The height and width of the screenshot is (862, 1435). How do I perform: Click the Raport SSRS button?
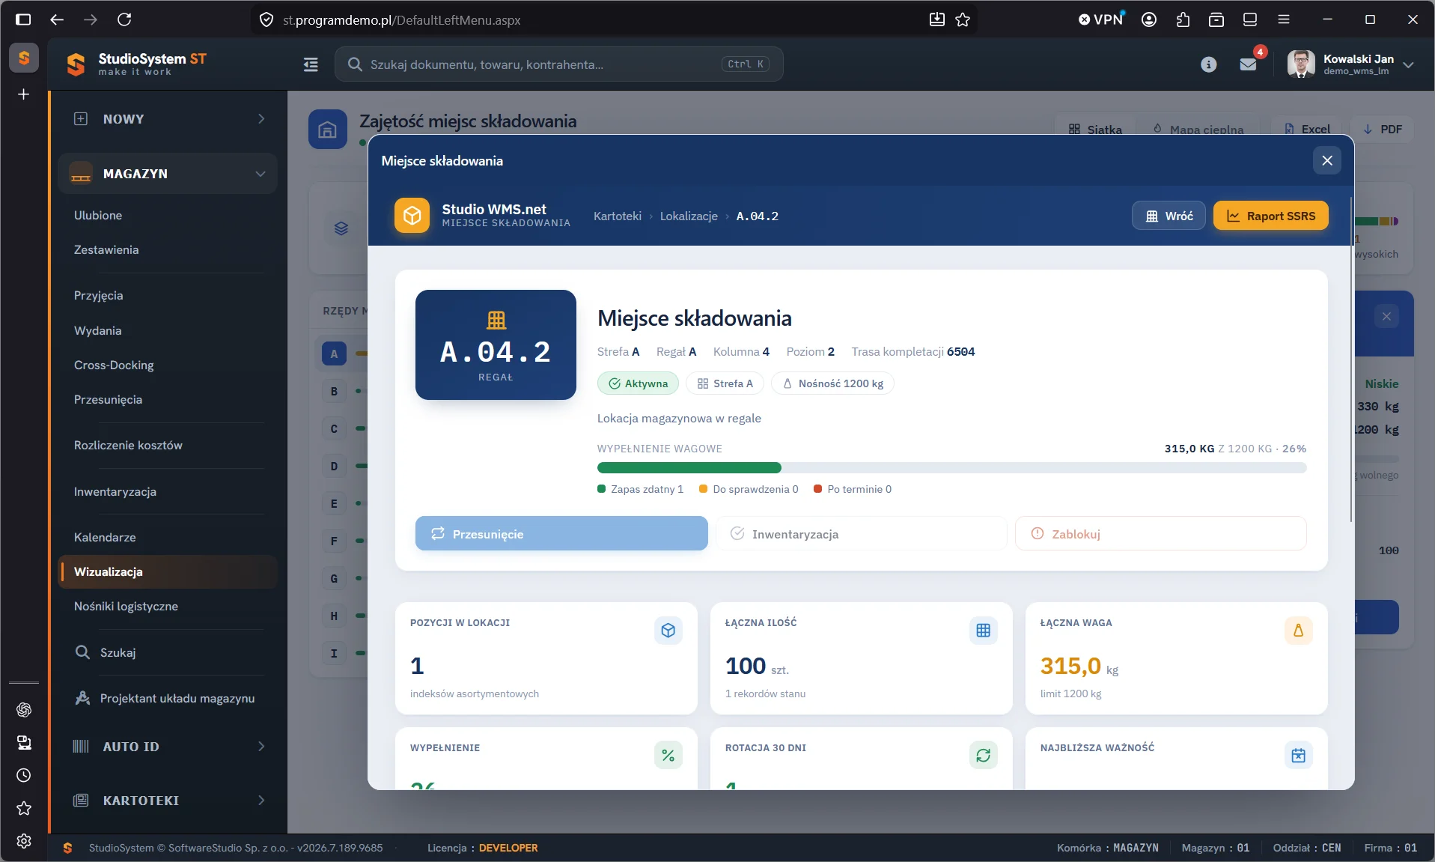1270,216
